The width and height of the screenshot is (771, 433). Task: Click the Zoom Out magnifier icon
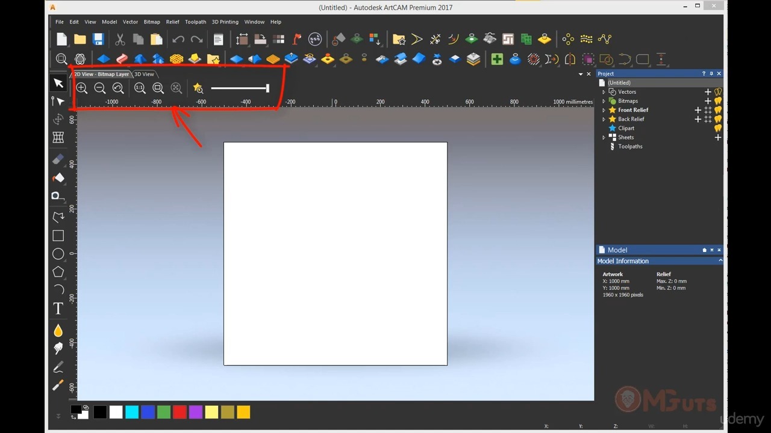100,88
